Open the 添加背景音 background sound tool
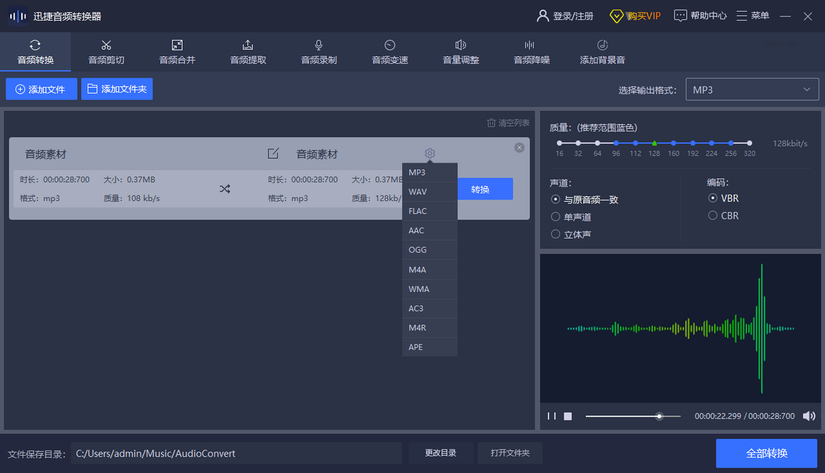Viewport: 825px width, 473px height. point(602,52)
